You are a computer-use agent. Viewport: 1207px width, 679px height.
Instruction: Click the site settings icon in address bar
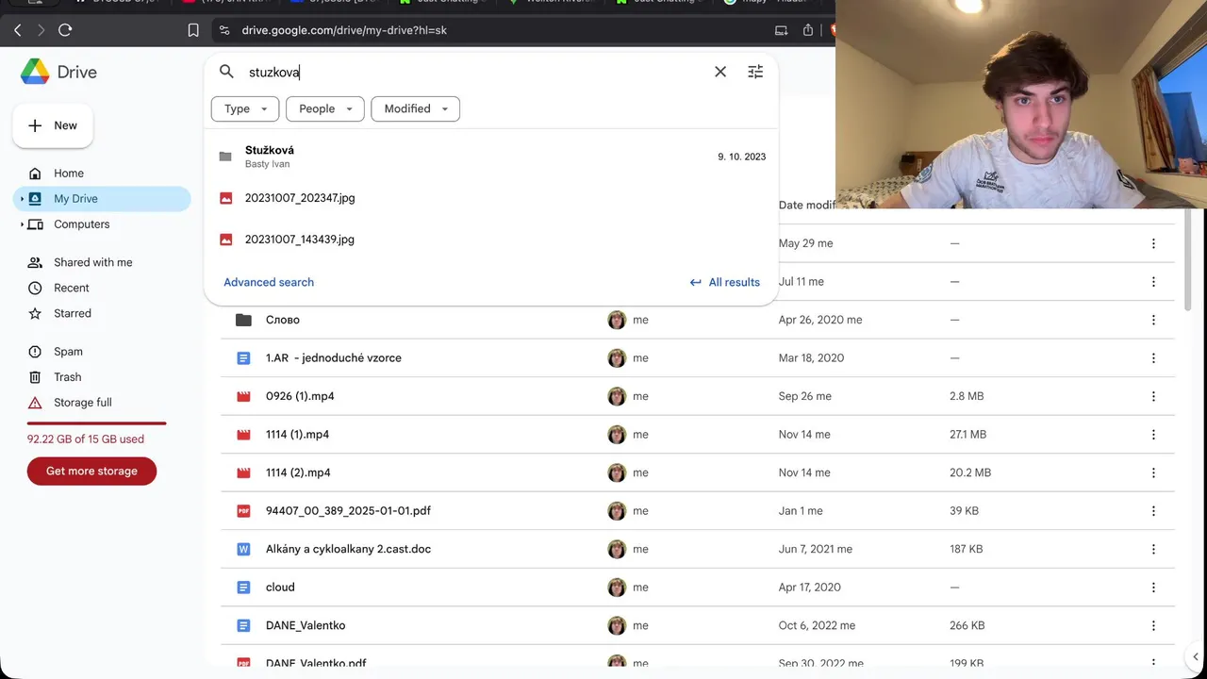point(224,30)
